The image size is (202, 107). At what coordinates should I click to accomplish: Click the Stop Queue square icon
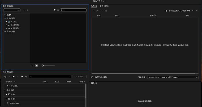(193, 11)
